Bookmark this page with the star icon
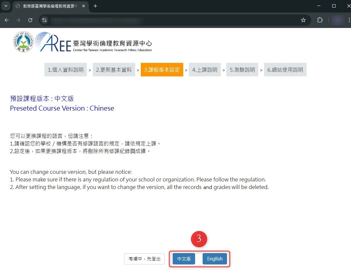Viewport: 351px width, 270px height. click(x=303, y=20)
